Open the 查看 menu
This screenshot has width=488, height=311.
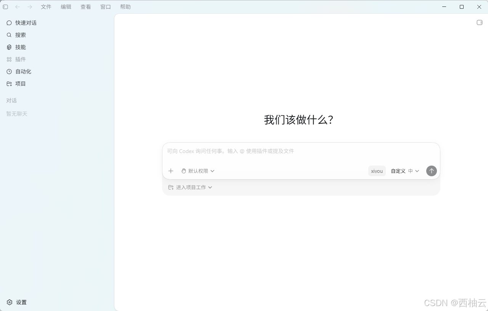[86, 7]
